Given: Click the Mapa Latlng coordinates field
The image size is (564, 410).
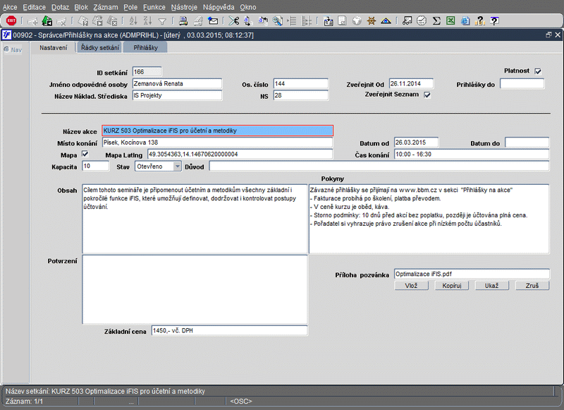Looking at the screenshot, I should click(240, 155).
